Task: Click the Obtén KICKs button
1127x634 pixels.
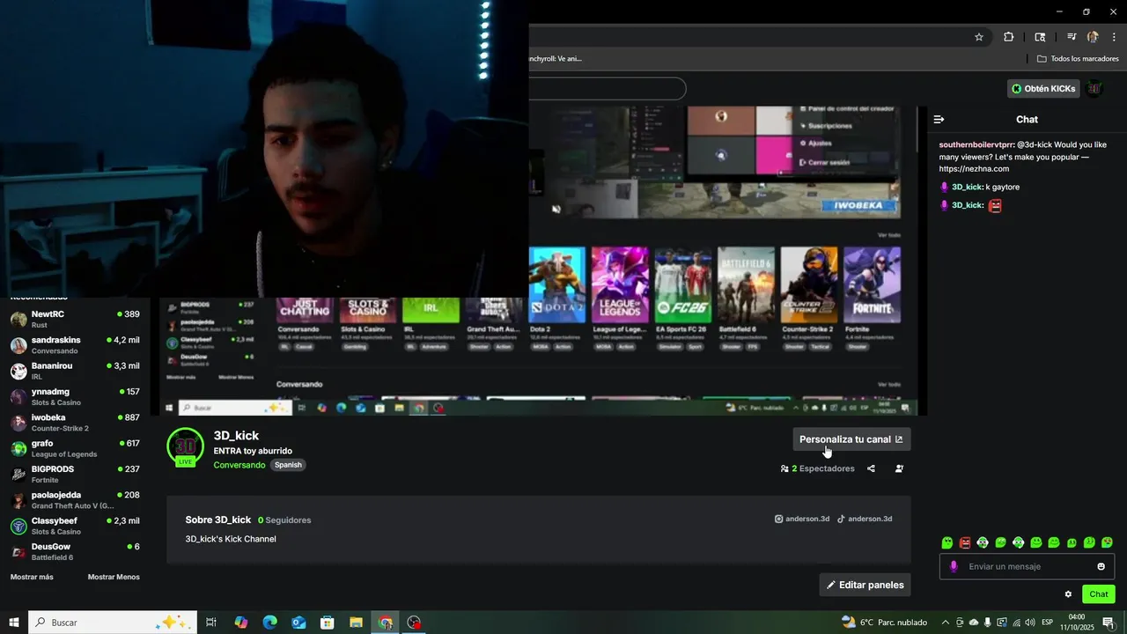Action: (1043, 88)
